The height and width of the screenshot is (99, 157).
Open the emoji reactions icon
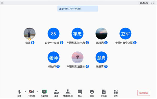(92, 92)
